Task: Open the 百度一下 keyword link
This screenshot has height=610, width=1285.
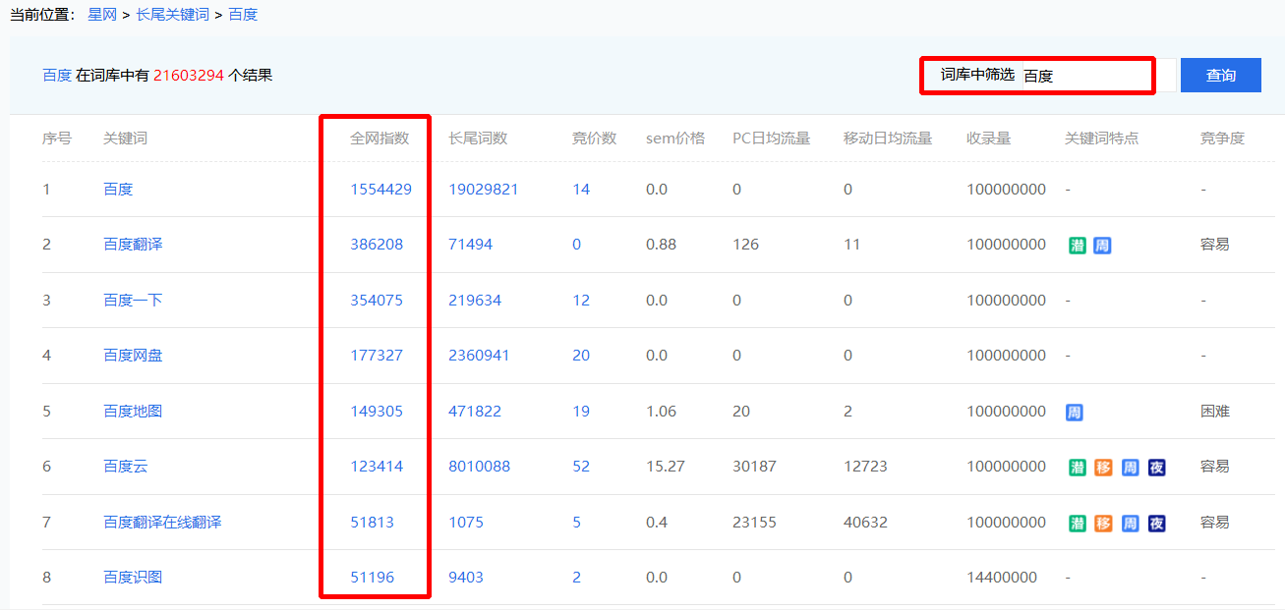Action: 133,301
